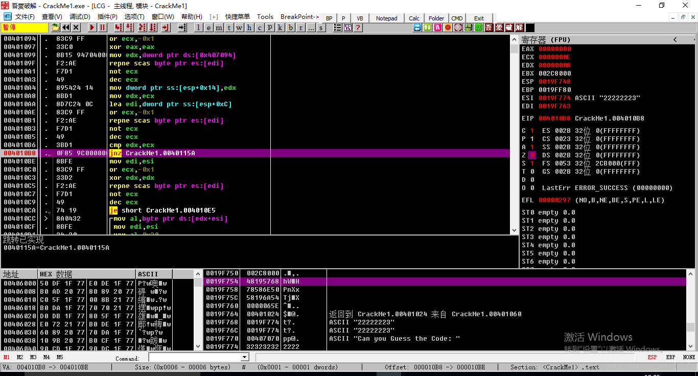This screenshot has height=376, width=698.
Task: Open Windows 'w' toolbar button
Action: click(239, 28)
